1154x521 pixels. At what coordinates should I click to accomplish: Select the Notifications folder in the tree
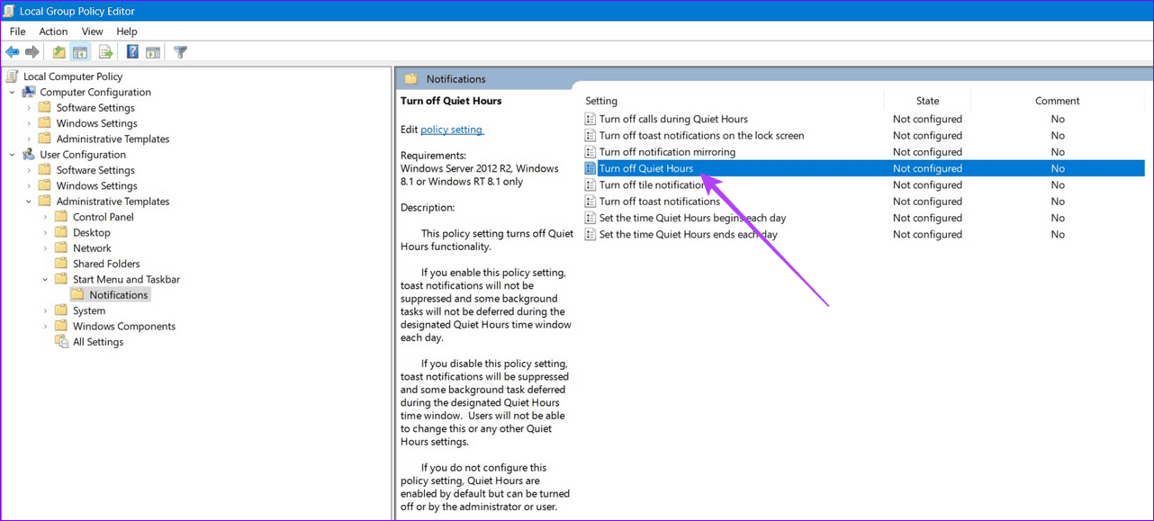[117, 294]
